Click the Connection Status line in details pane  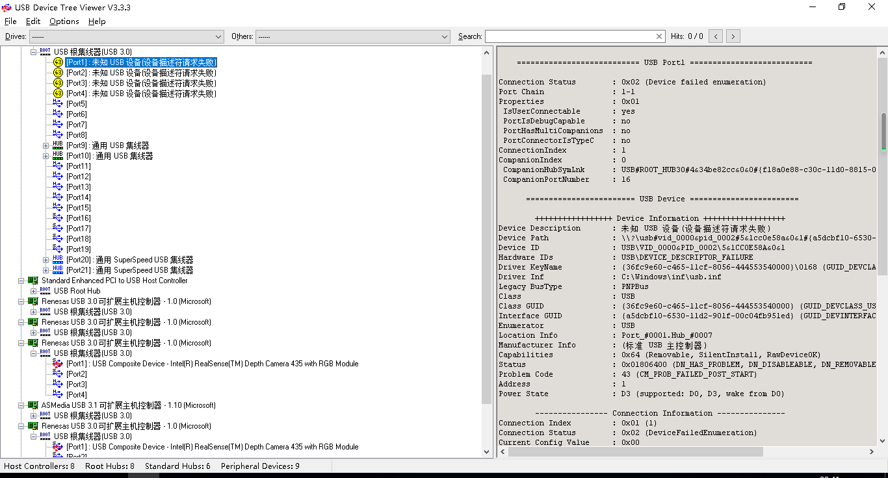point(633,82)
